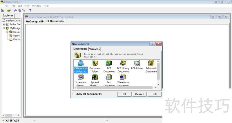Click the paste toolbar icon
Image resolution: width=232 pixels, height=123 pixels.
coord(24,10)
